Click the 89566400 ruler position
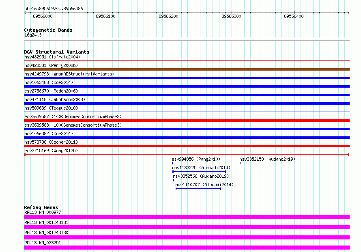 tap(294, 16)
